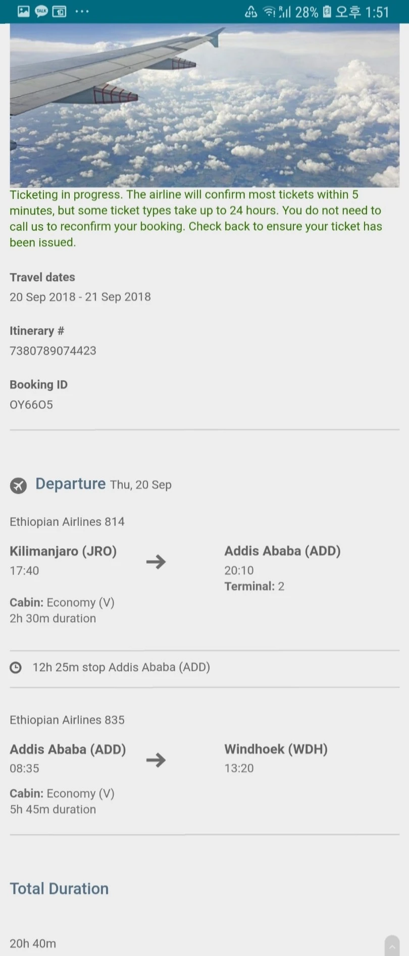Click arrow between Addis Ababa and Windhoek
The image size is (409, 956).
(x=156, y=760)
